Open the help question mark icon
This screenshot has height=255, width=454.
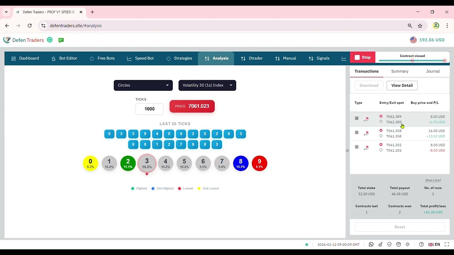[421, 244]
